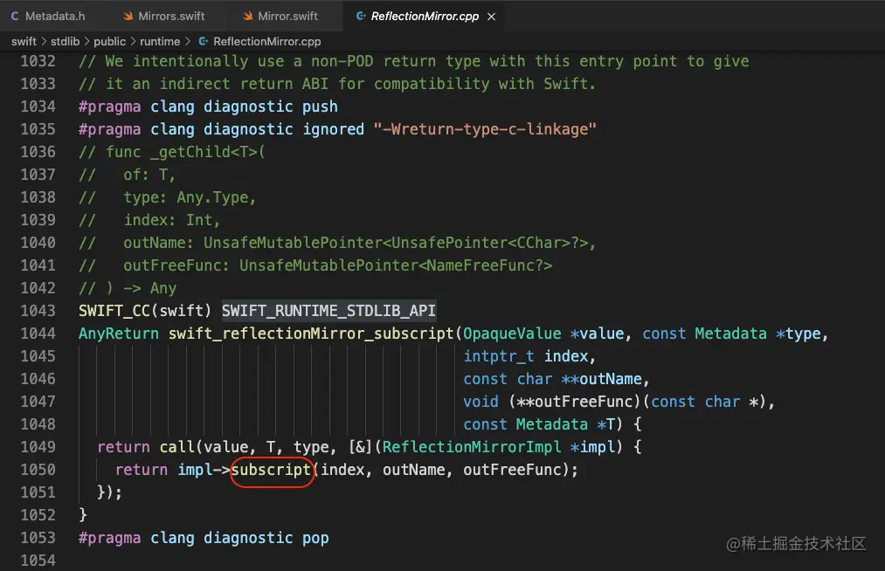
Task: Close the ReflectionMirror.cpp tab
Action: pyautogui.click(x=492, y=17)
